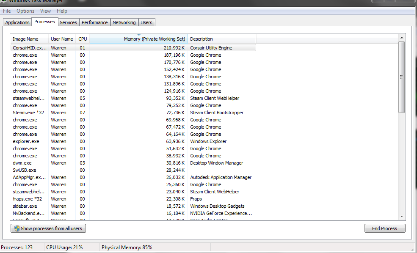Select the Steam.exe *32 process

point(133,113)
